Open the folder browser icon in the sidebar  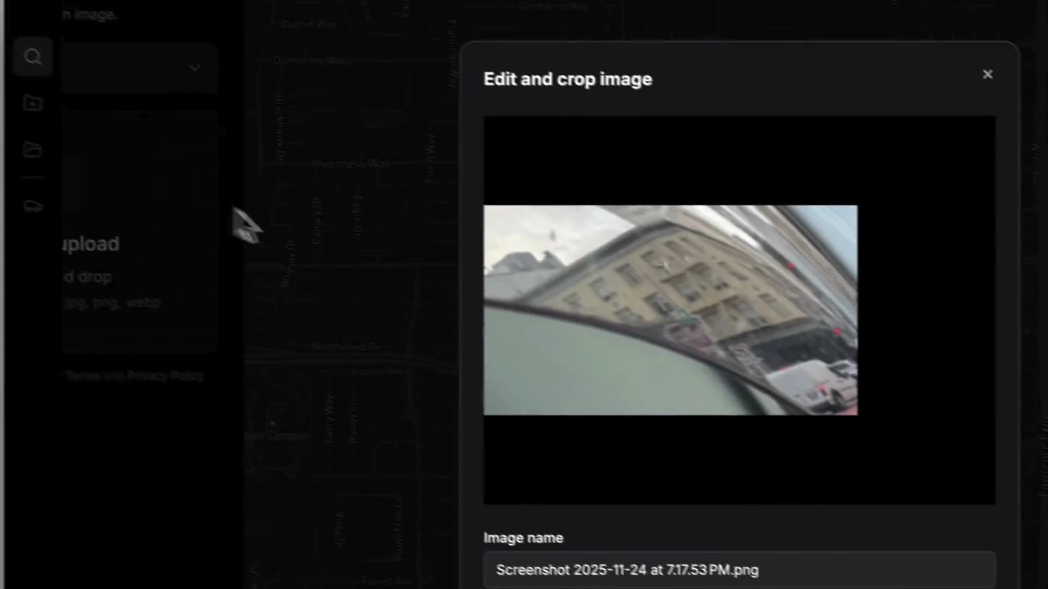point(32,150)
